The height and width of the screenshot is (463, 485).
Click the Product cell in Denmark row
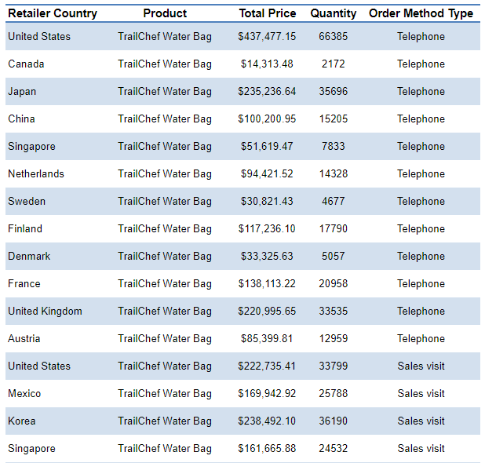[165, 257]
